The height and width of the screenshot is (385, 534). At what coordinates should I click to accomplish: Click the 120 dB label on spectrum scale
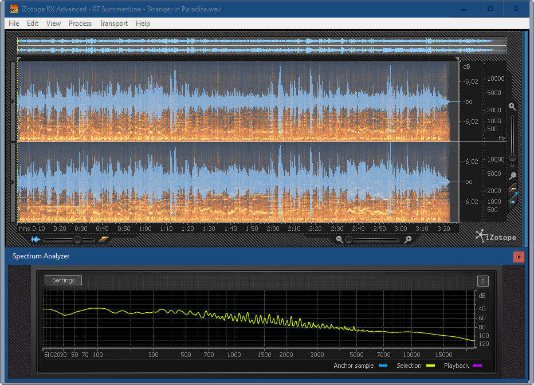(484, 344)
